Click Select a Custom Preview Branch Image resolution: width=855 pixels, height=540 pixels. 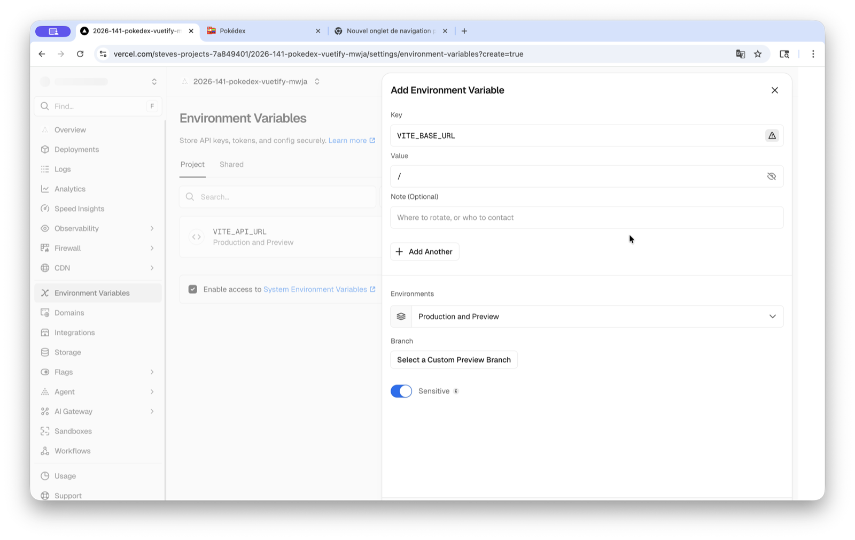pyautogui.click(x=453, y=359)
